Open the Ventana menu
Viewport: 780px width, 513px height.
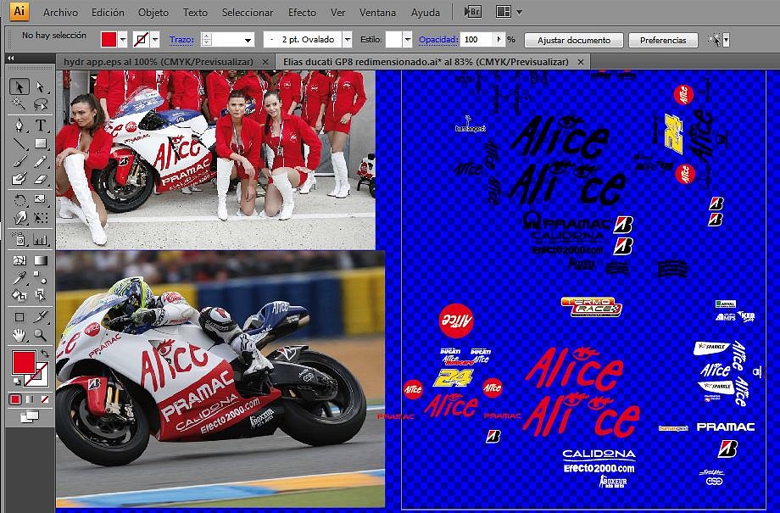click(x=377, y=13)
